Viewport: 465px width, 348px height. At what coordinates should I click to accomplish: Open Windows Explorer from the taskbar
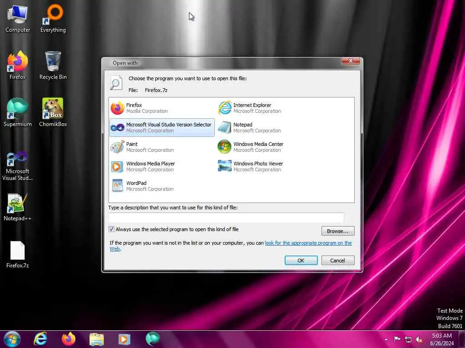tap(97, 339)
